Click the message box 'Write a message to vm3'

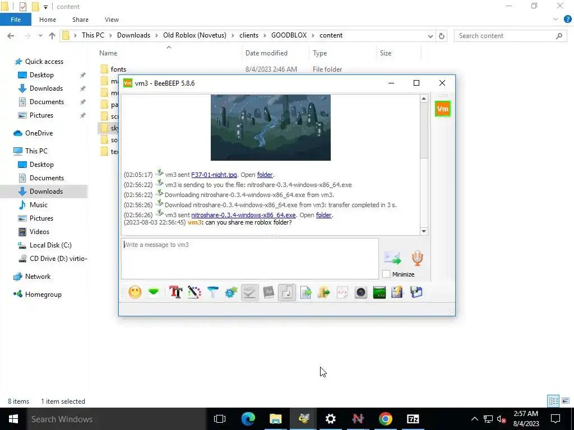250,259
